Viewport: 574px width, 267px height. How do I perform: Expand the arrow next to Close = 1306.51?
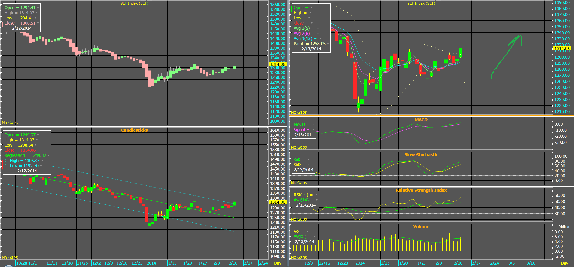[x=38, y=23]
